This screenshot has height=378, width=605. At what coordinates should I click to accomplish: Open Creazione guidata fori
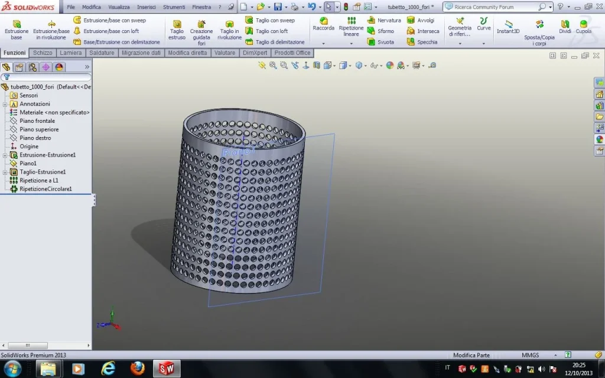tap(201, 32)
